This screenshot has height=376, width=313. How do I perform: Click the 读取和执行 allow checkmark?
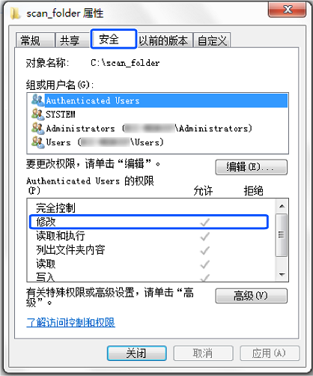point(205,236)
